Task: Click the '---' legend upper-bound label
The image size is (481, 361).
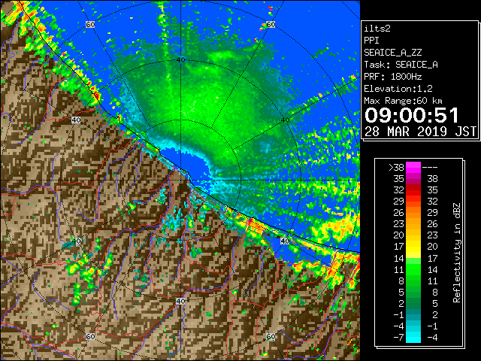Action: (430, 167)
